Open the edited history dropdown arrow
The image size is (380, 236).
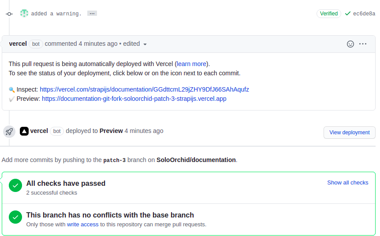coord(145,44)
